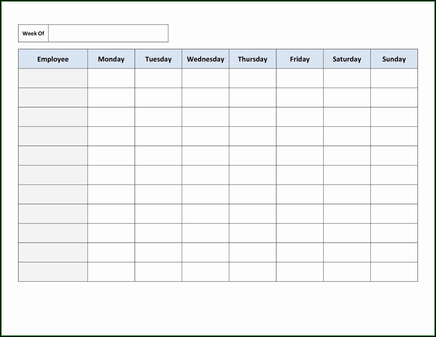Click the first row's Employee name cell
Image resolution: width=436 pixels, height=337 pixels.
click(x=53, y=78)
